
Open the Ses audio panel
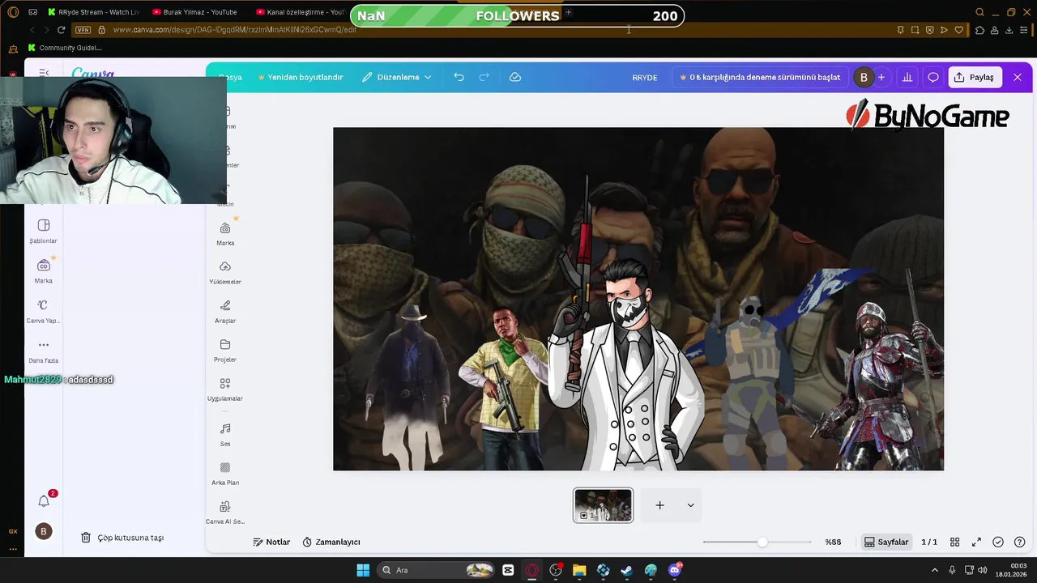tap(225, 435)
